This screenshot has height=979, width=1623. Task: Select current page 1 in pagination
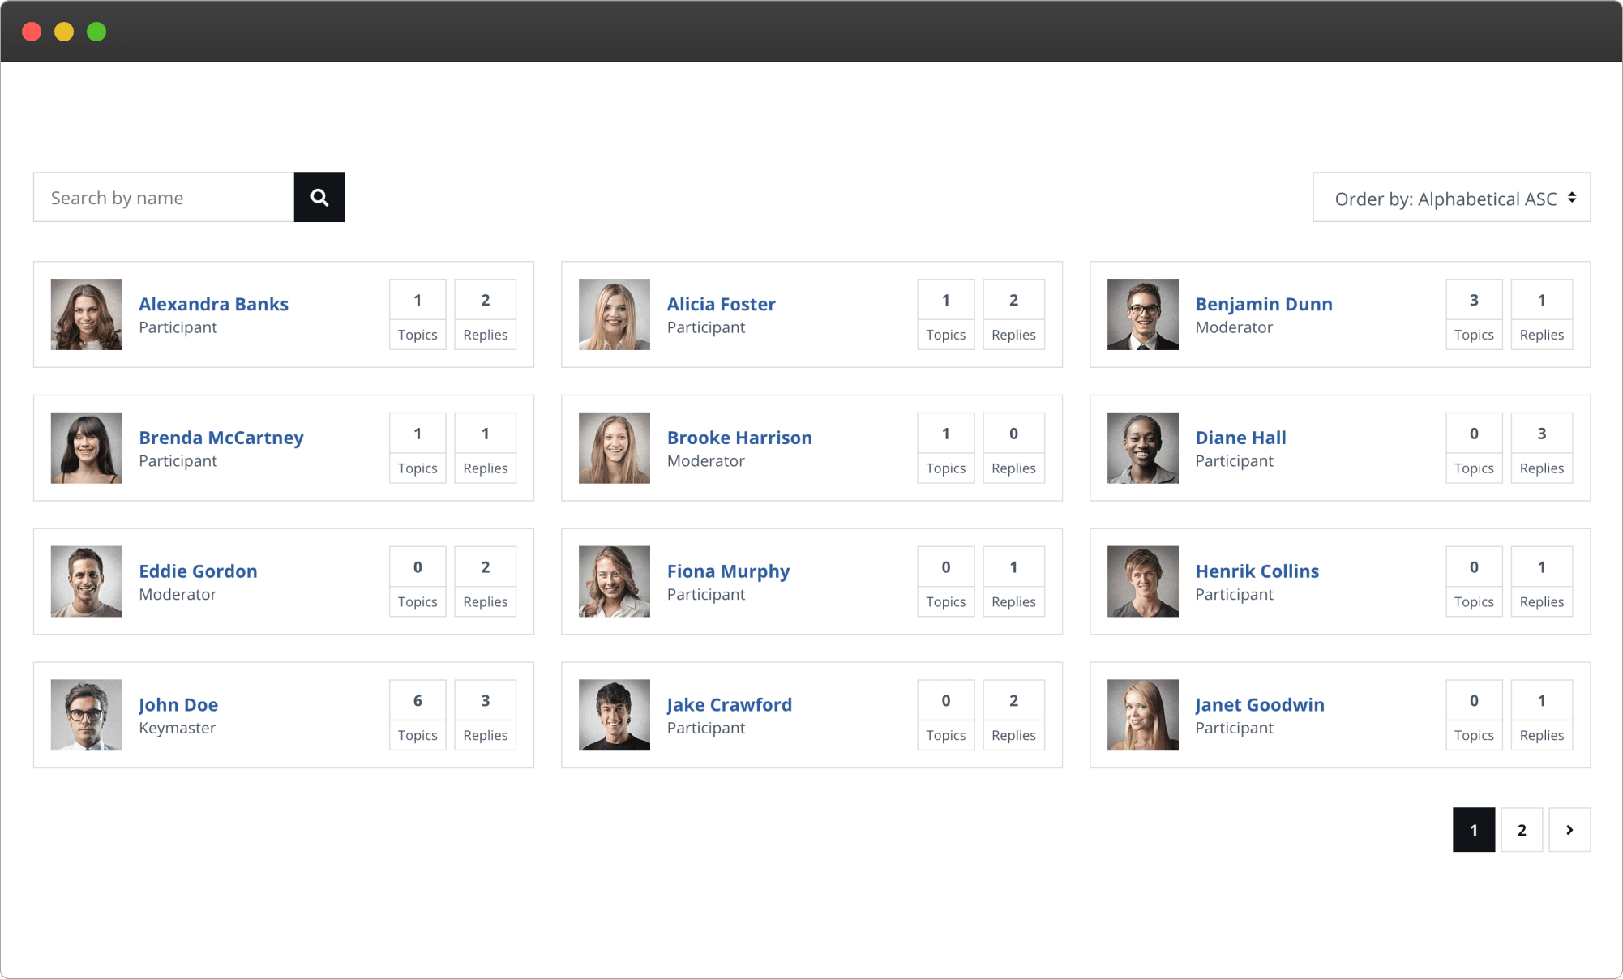[1474, 830]
